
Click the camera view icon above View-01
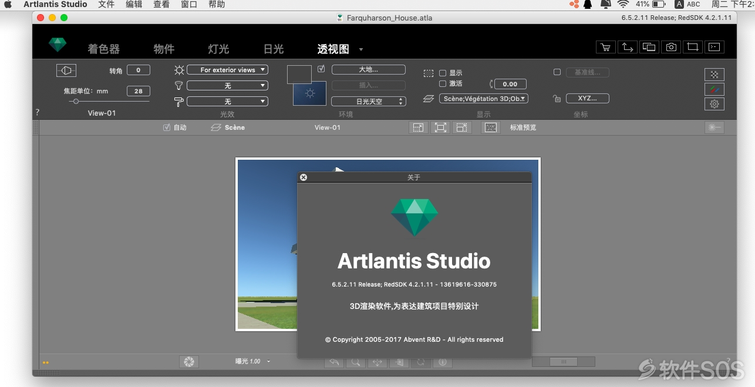pos(66,70)
